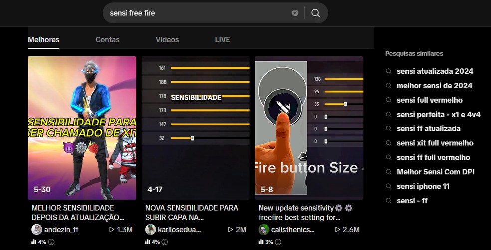The width and height of the screenshot is (491, 250).
Task: Click search icon beside 'sensi xit full vermelho'
Action: tap(389, 143)
